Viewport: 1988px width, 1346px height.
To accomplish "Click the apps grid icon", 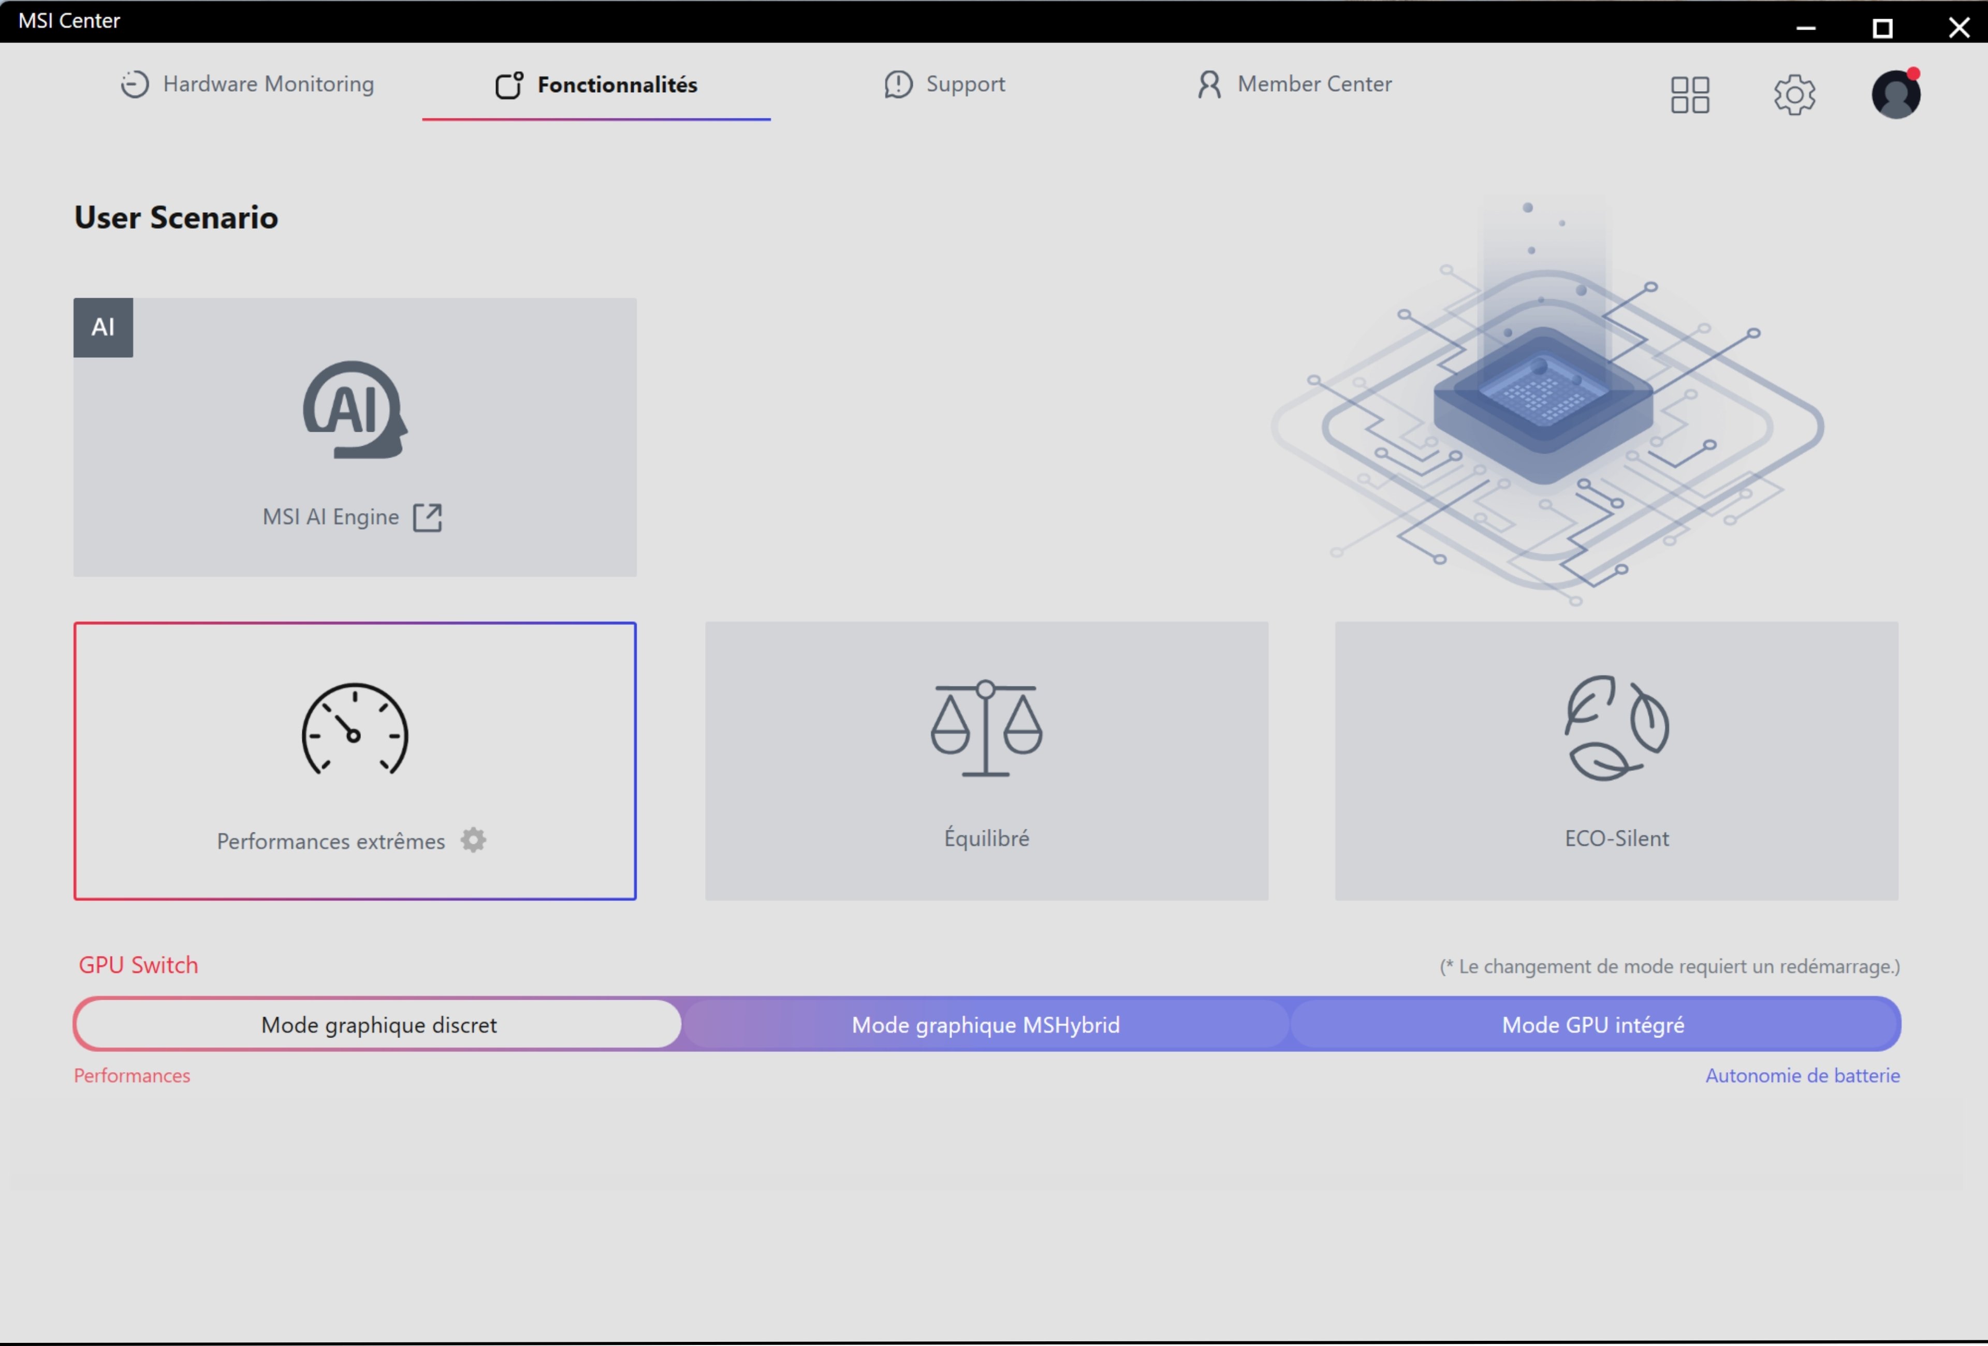I will click(x=1689, y=94).
